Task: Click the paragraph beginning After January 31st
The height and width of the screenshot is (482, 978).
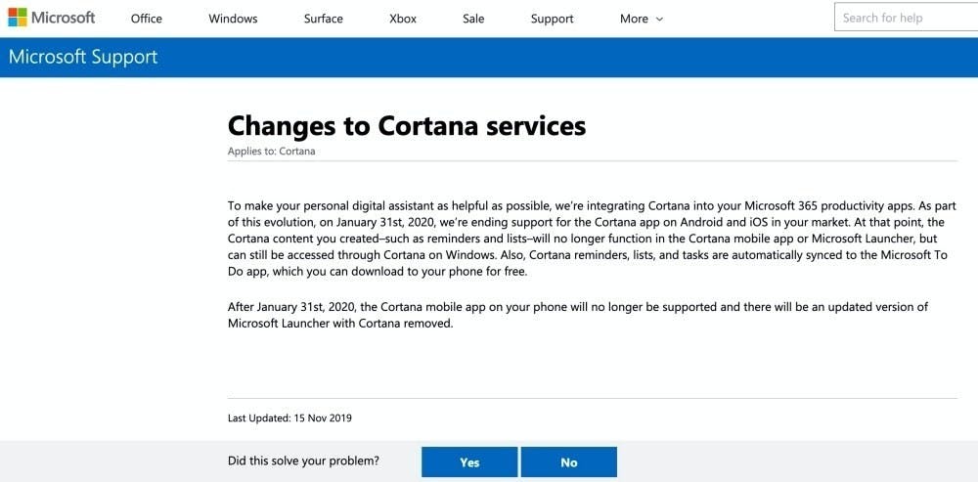Action: pos(577,315)
